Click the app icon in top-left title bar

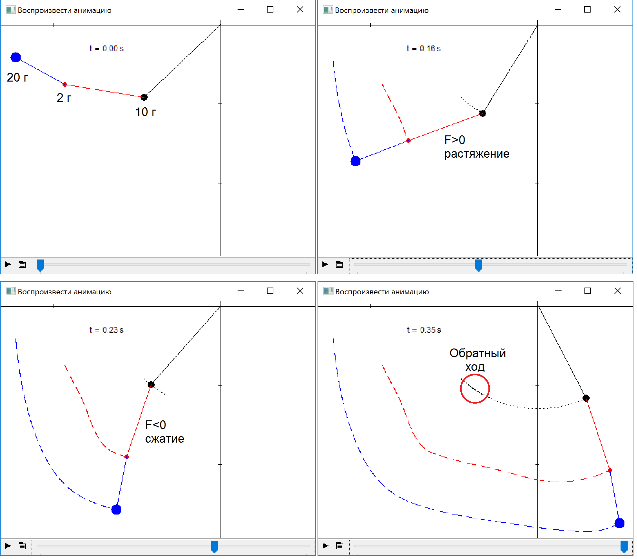pos(11,10)
